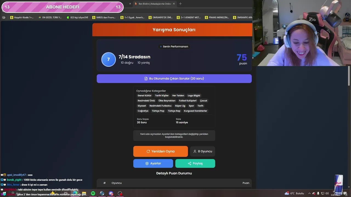
Task: Click the Çocuk category tag
Action: coord(203,101)
